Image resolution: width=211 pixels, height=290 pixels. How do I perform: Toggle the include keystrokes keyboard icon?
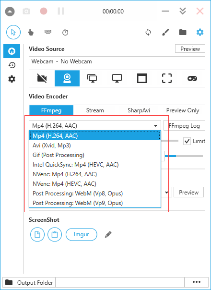pos(48,32)
